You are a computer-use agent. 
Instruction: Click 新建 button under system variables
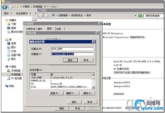[x=56, y=93]
